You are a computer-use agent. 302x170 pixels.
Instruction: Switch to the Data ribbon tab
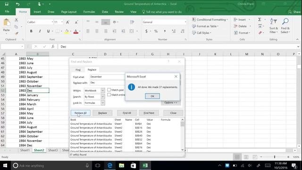tap(105, 12)
